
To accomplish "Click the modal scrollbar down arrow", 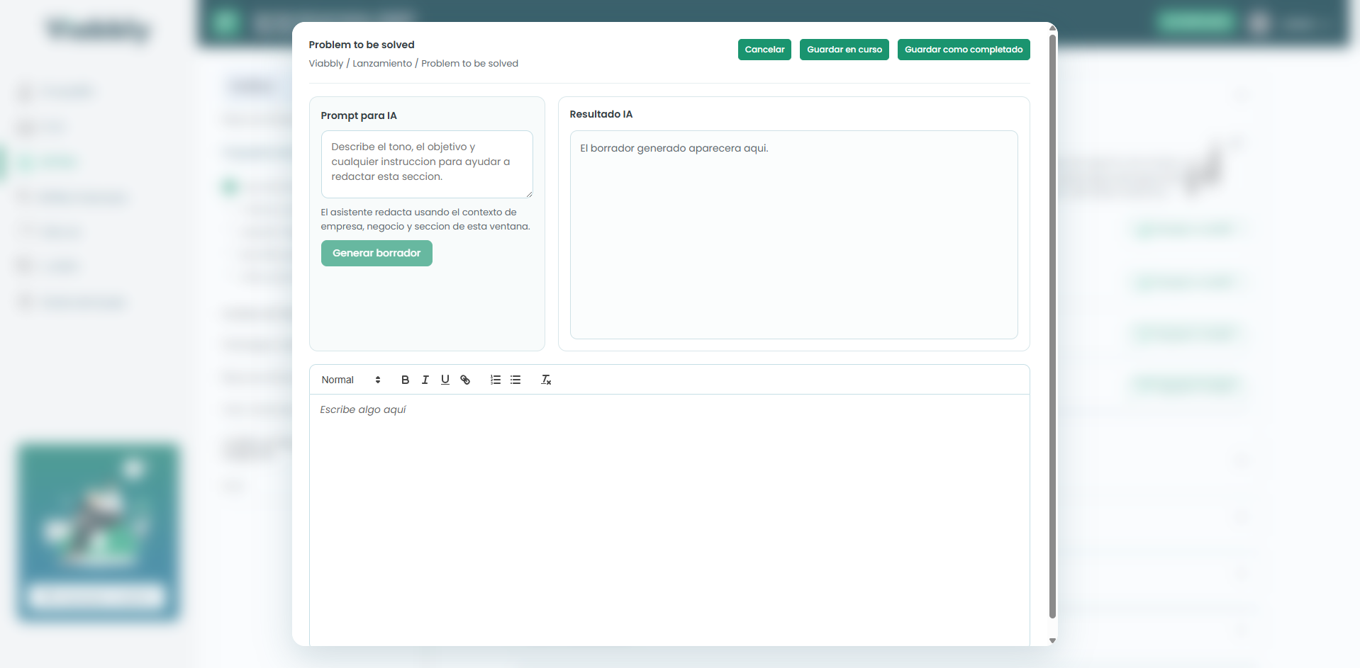I will click(1052, 640).
